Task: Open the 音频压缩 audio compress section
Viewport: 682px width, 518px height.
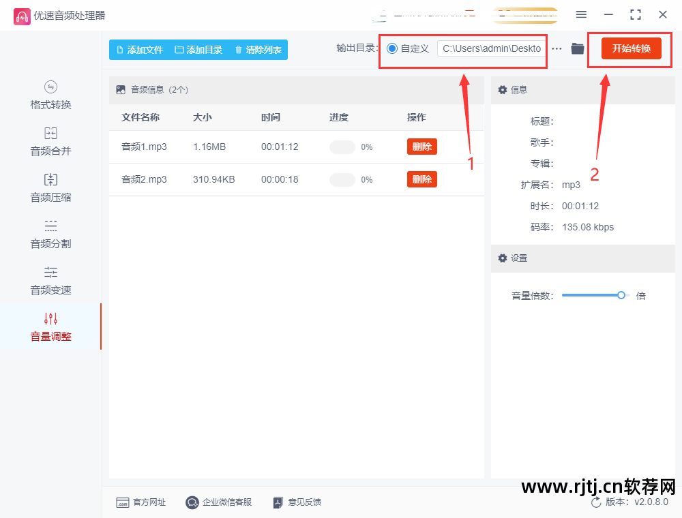Action: (50, 188)
